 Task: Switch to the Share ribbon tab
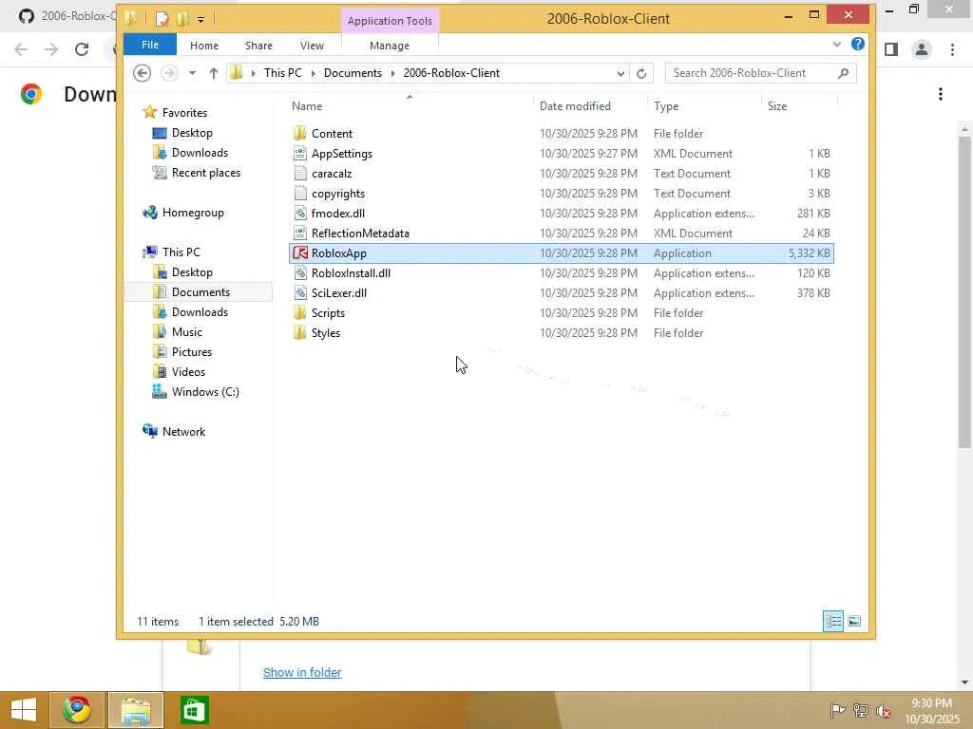click(x=258, y=46)
